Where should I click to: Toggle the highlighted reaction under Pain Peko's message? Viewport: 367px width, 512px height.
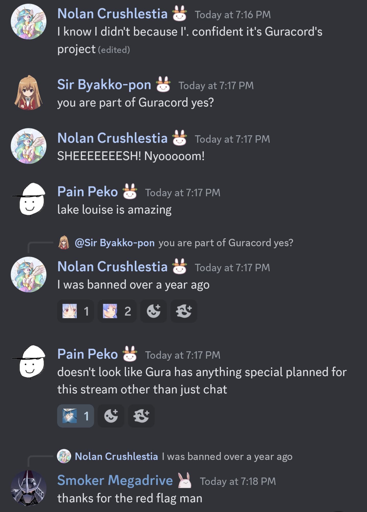75,416
